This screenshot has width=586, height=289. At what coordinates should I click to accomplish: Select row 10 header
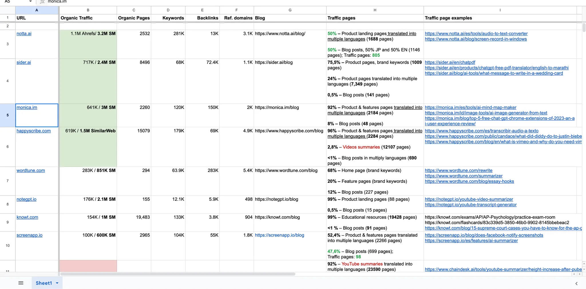coord(8,246)
